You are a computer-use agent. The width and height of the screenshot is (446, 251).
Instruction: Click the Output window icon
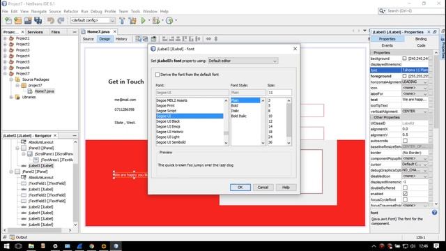[x=13, y=237]
